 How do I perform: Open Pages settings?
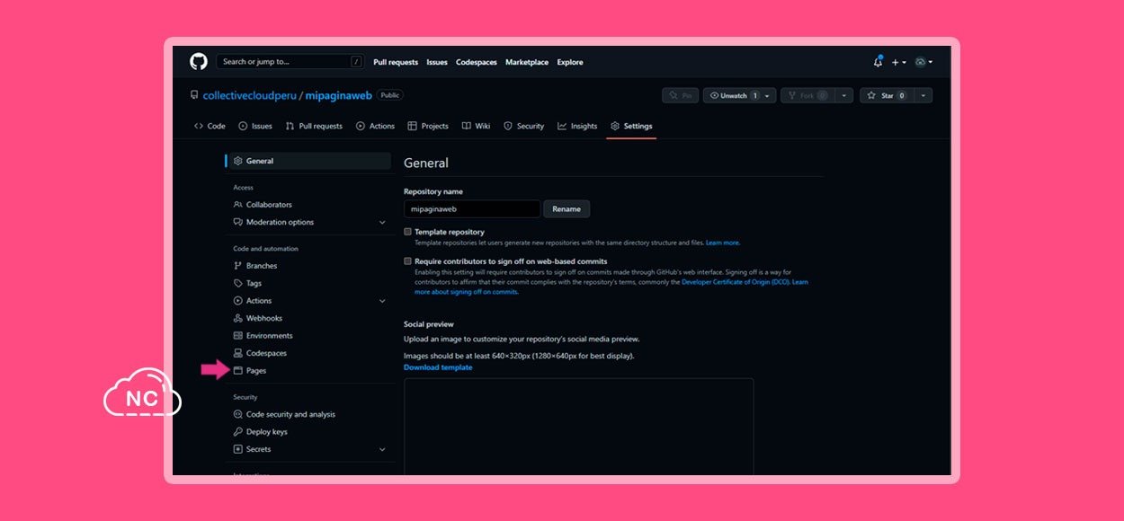pos(256,370)
